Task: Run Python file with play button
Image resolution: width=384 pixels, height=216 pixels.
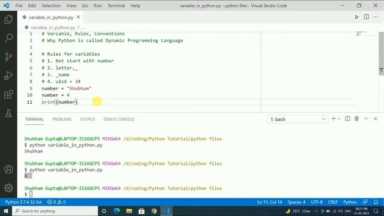Action: click(x=356, y=17)
